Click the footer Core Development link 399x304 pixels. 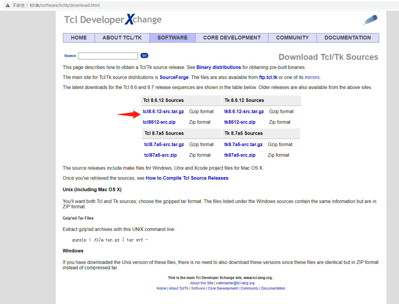[223, 288]
